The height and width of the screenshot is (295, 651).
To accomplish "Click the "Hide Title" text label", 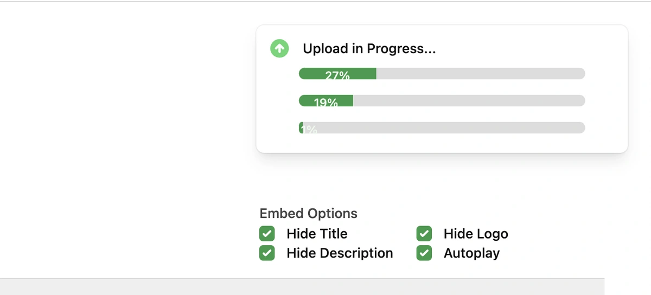I will 317,234.
